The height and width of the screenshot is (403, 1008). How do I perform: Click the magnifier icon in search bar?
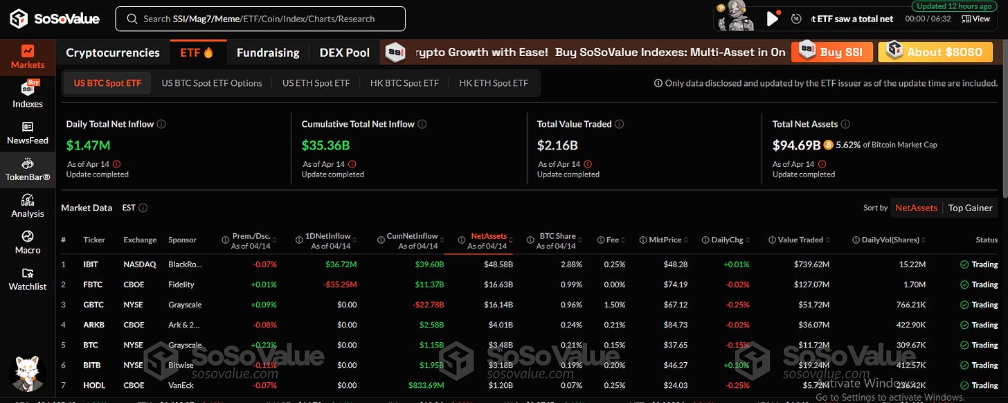(132, 19)
